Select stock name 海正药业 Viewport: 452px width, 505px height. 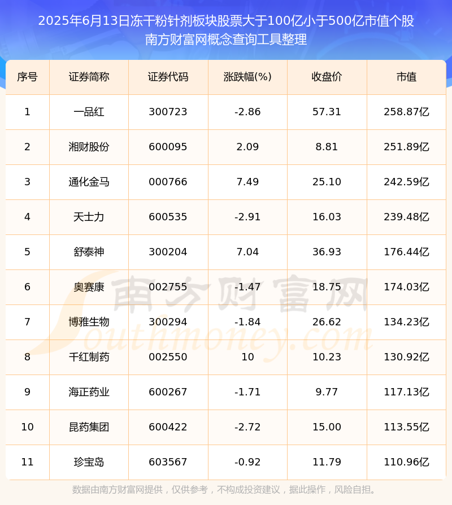(89, 392)
